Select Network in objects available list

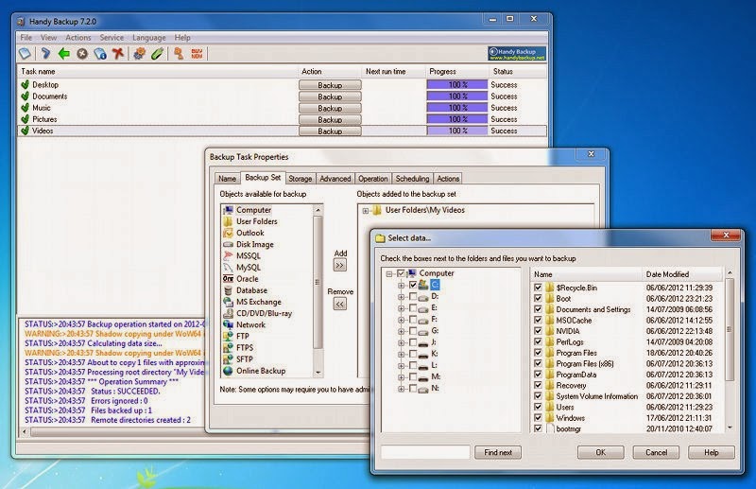click(250, 324)
